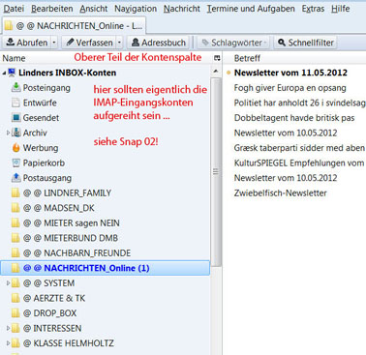
Task: Click the Archiv folder icon
Action: pyautogui.click(x=15, y=133)
